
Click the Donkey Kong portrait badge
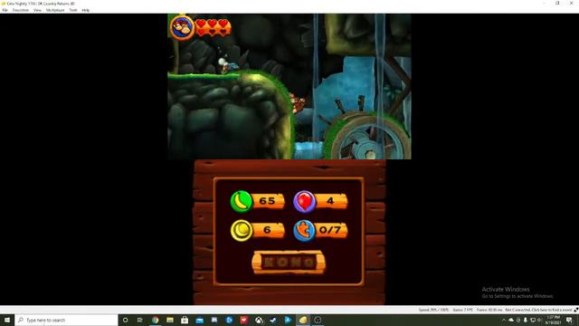tap(182, 27)
